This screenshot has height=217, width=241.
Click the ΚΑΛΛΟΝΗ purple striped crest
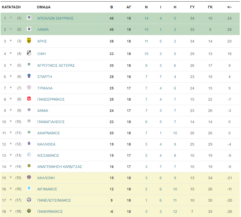click(x=29, y=177)
